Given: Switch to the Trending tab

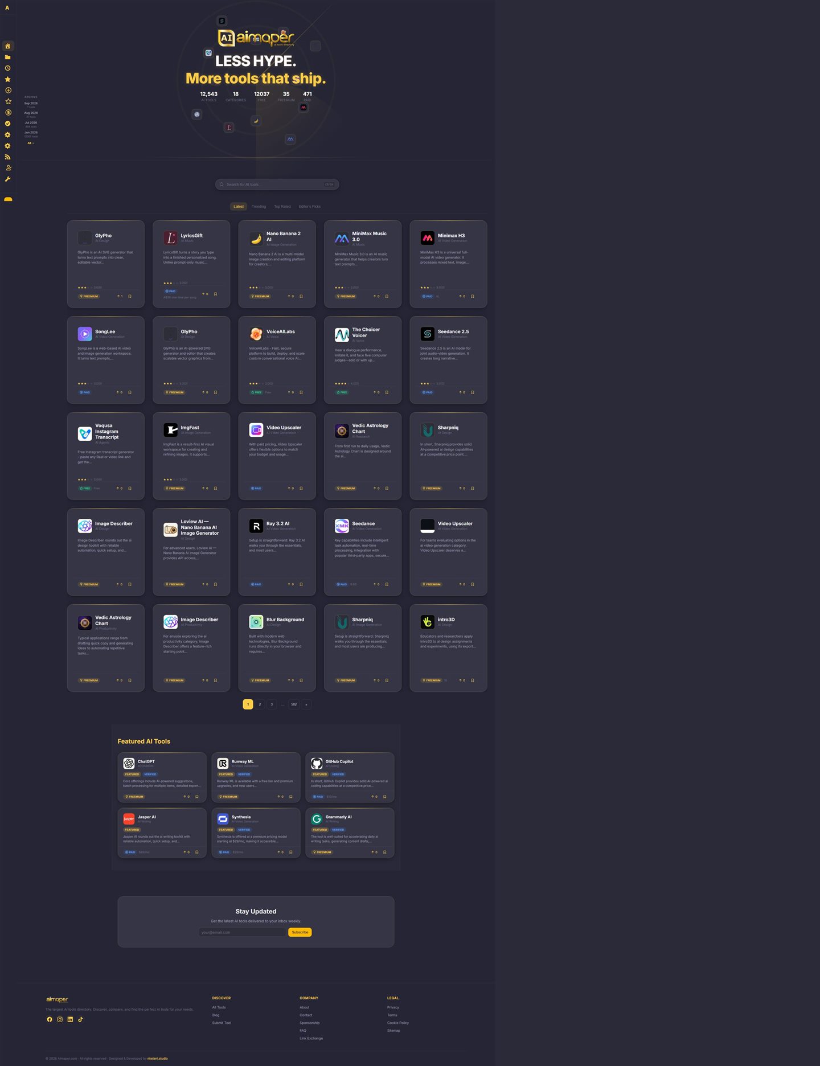Looking at the screenshot, I should [259, 207].
